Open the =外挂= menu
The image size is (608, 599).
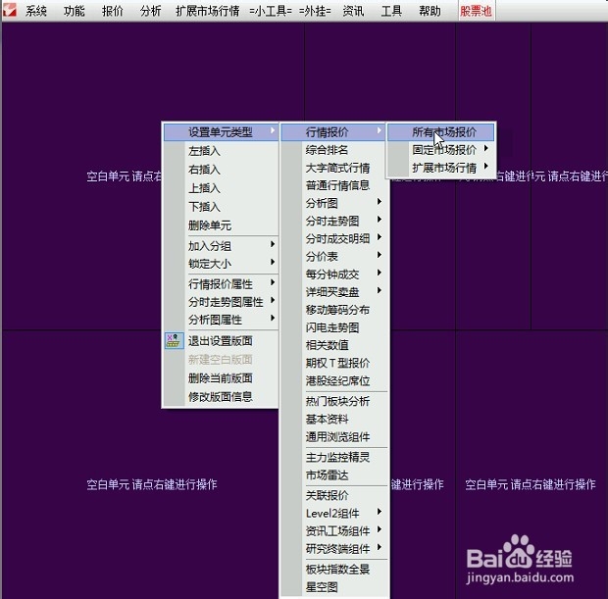coord(315,11)
